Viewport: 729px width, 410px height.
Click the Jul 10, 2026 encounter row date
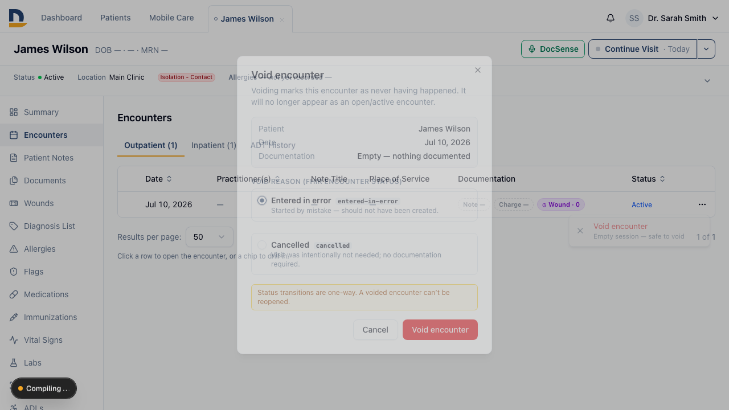[x=169, y=204]
